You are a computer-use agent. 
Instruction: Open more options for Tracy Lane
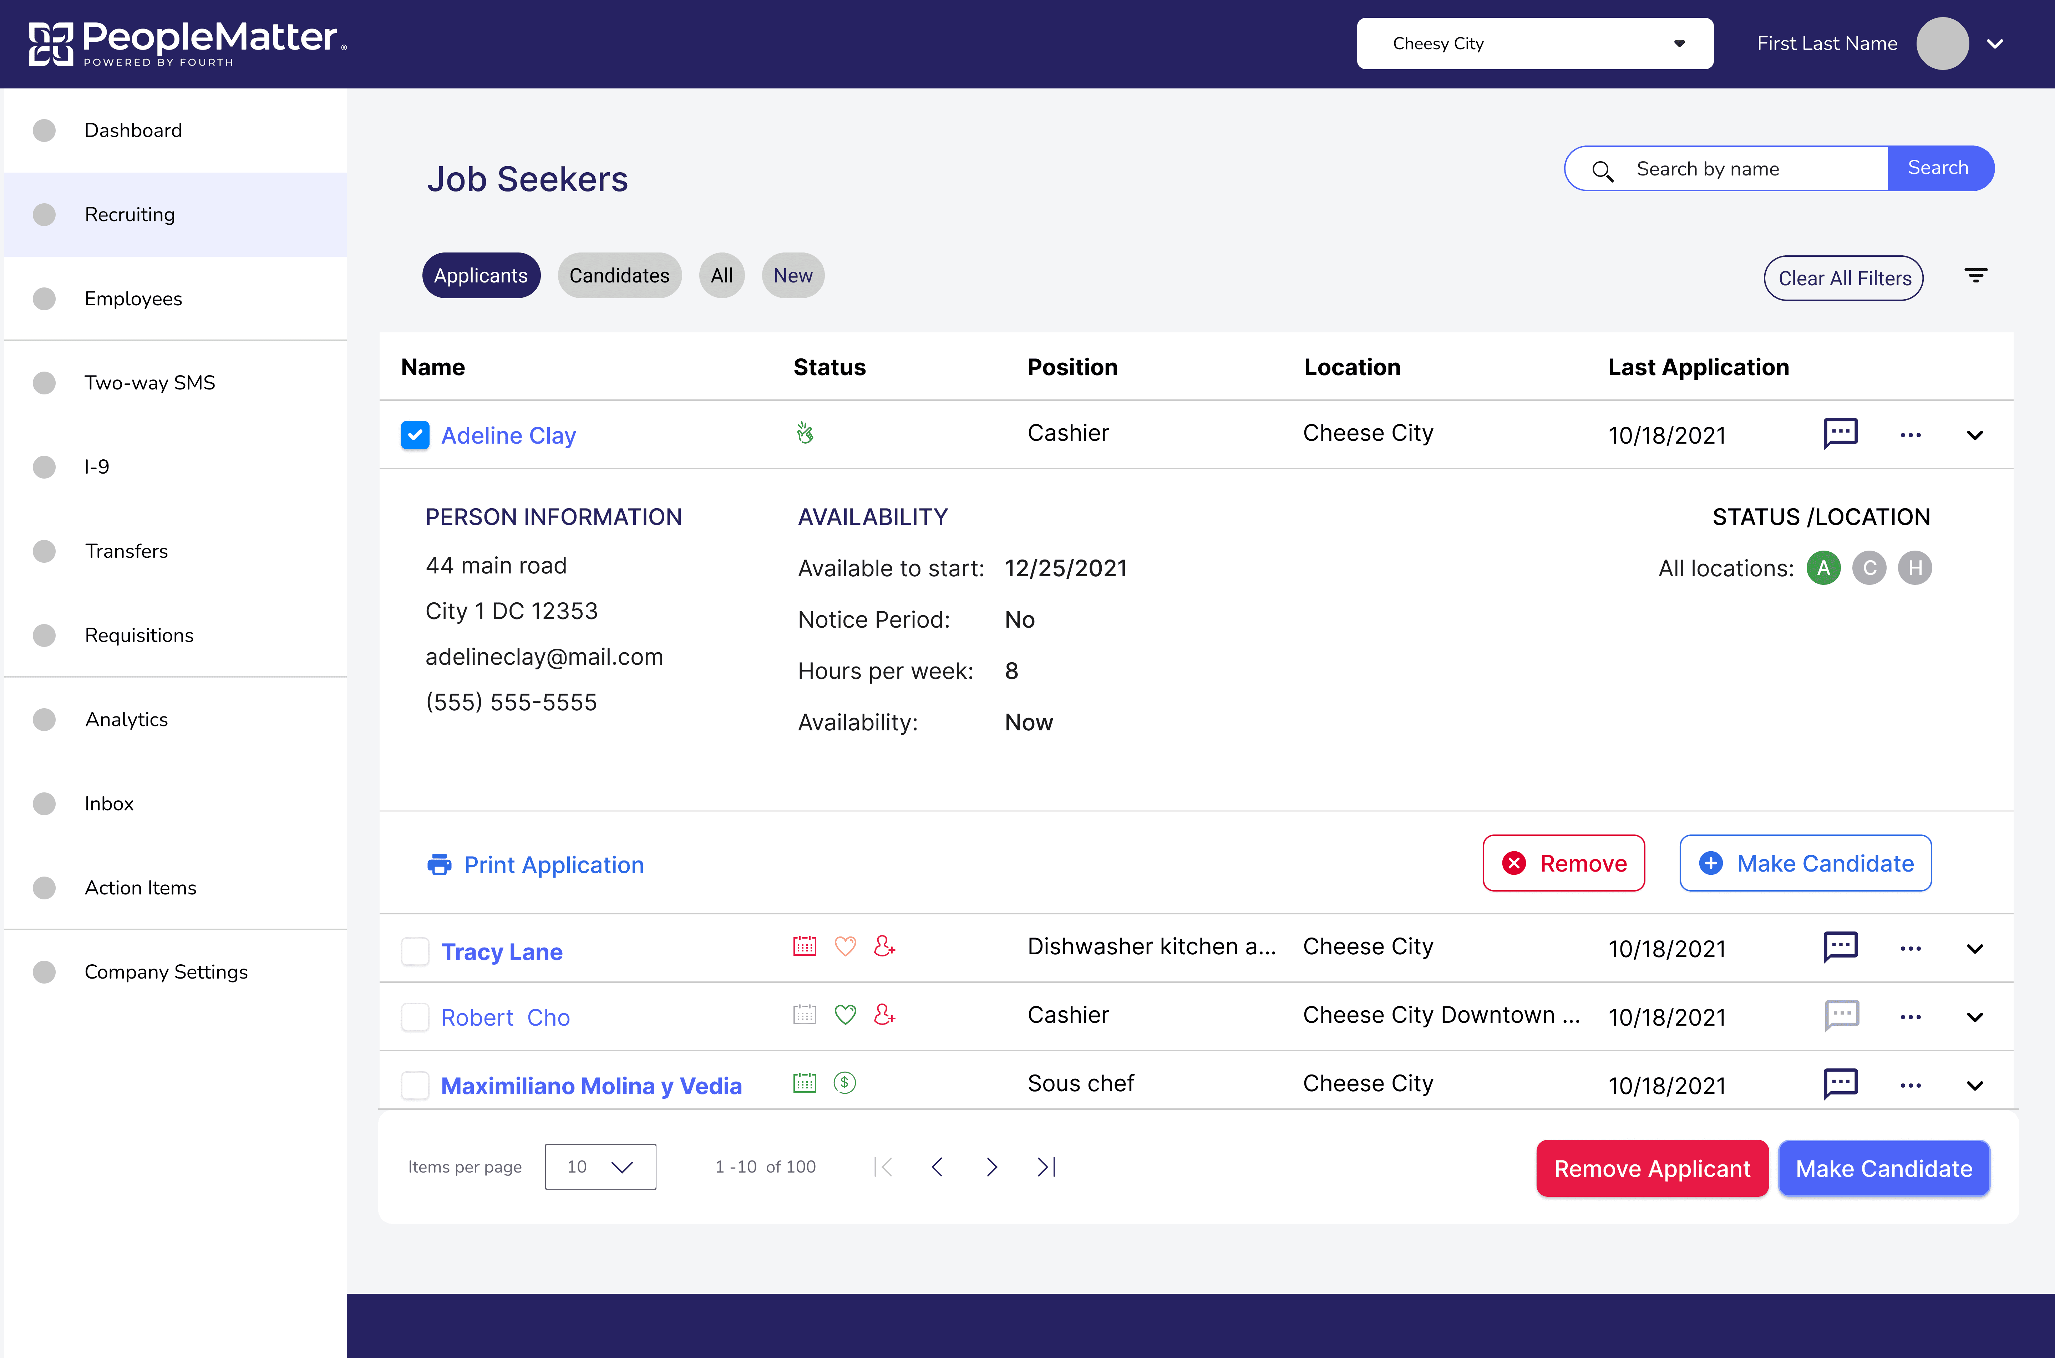coord(1910,948)
